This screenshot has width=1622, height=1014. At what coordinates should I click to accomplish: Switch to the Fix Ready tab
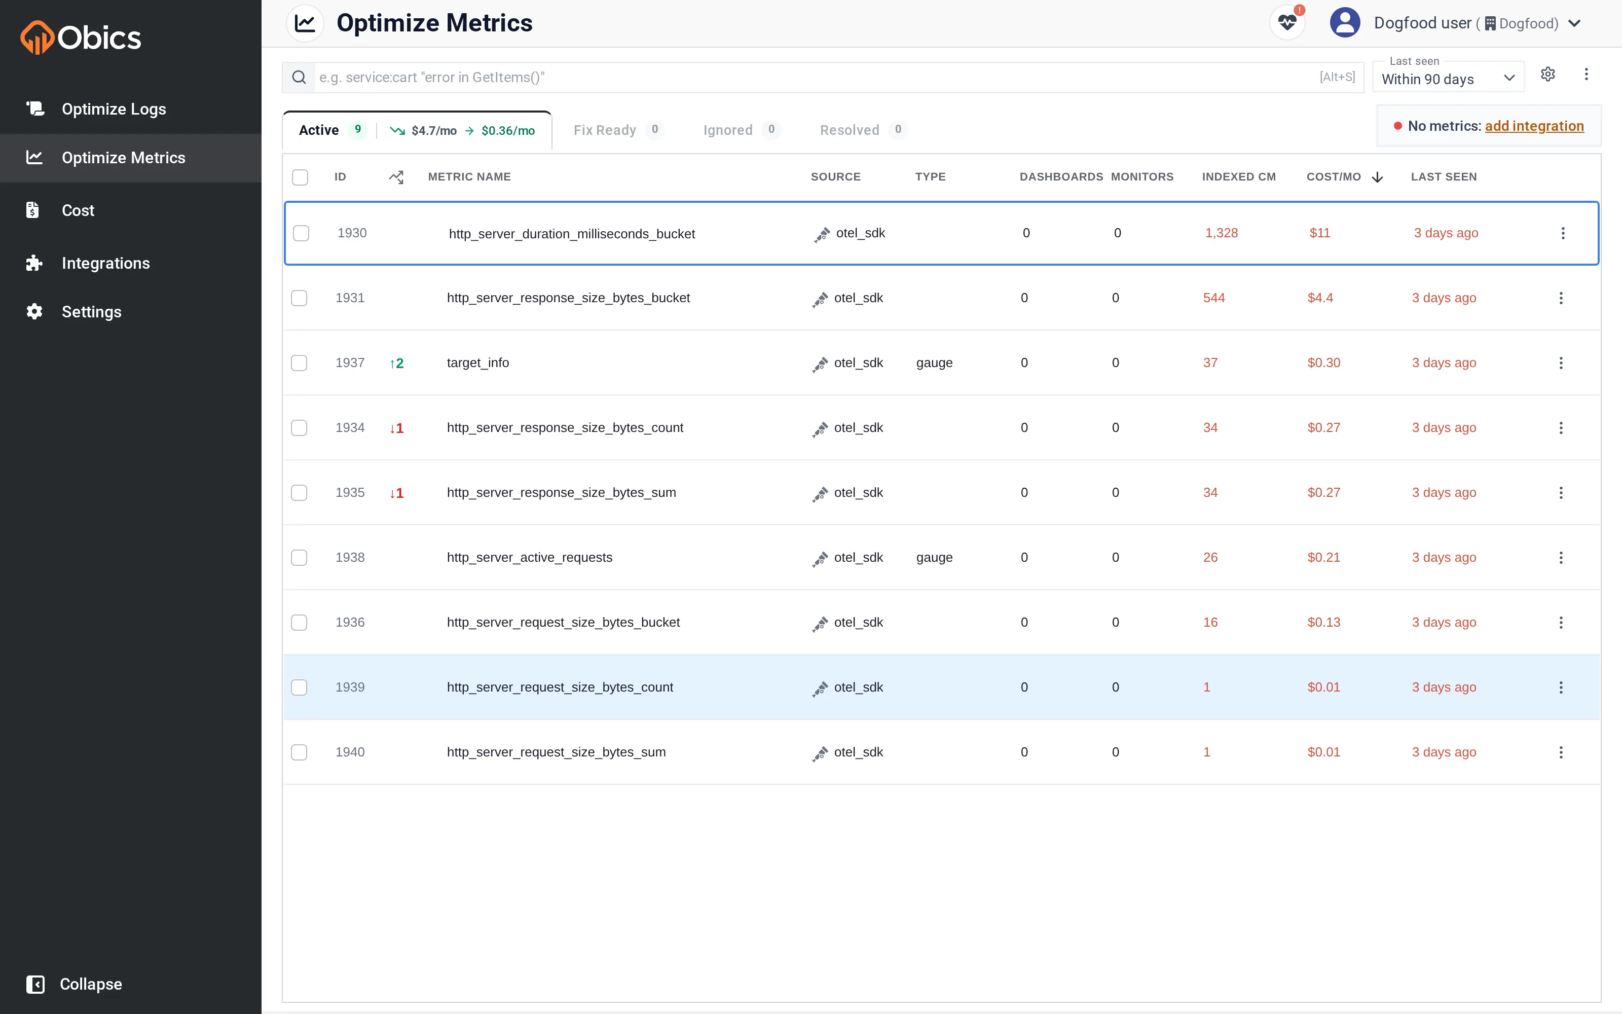point(617,130)
